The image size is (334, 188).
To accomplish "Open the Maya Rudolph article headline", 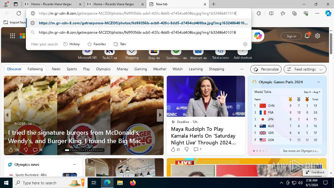I will tap(203, 136).
